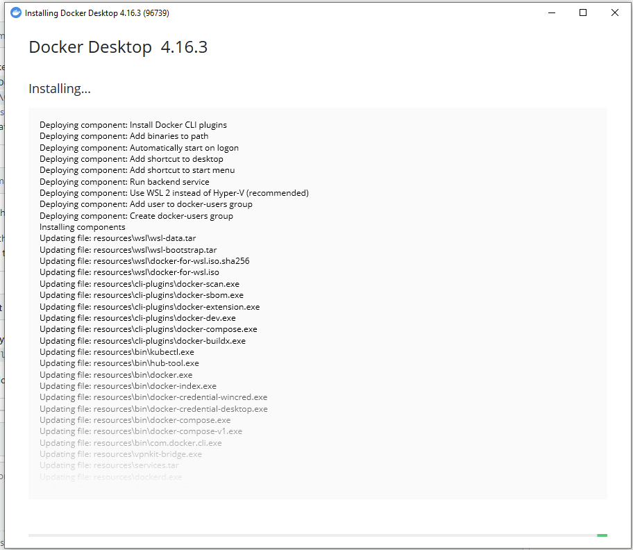Select the "Docker Desktop 4.16.3" heading
Viewport: 633px width, 550px height.
tap(118, 47)
